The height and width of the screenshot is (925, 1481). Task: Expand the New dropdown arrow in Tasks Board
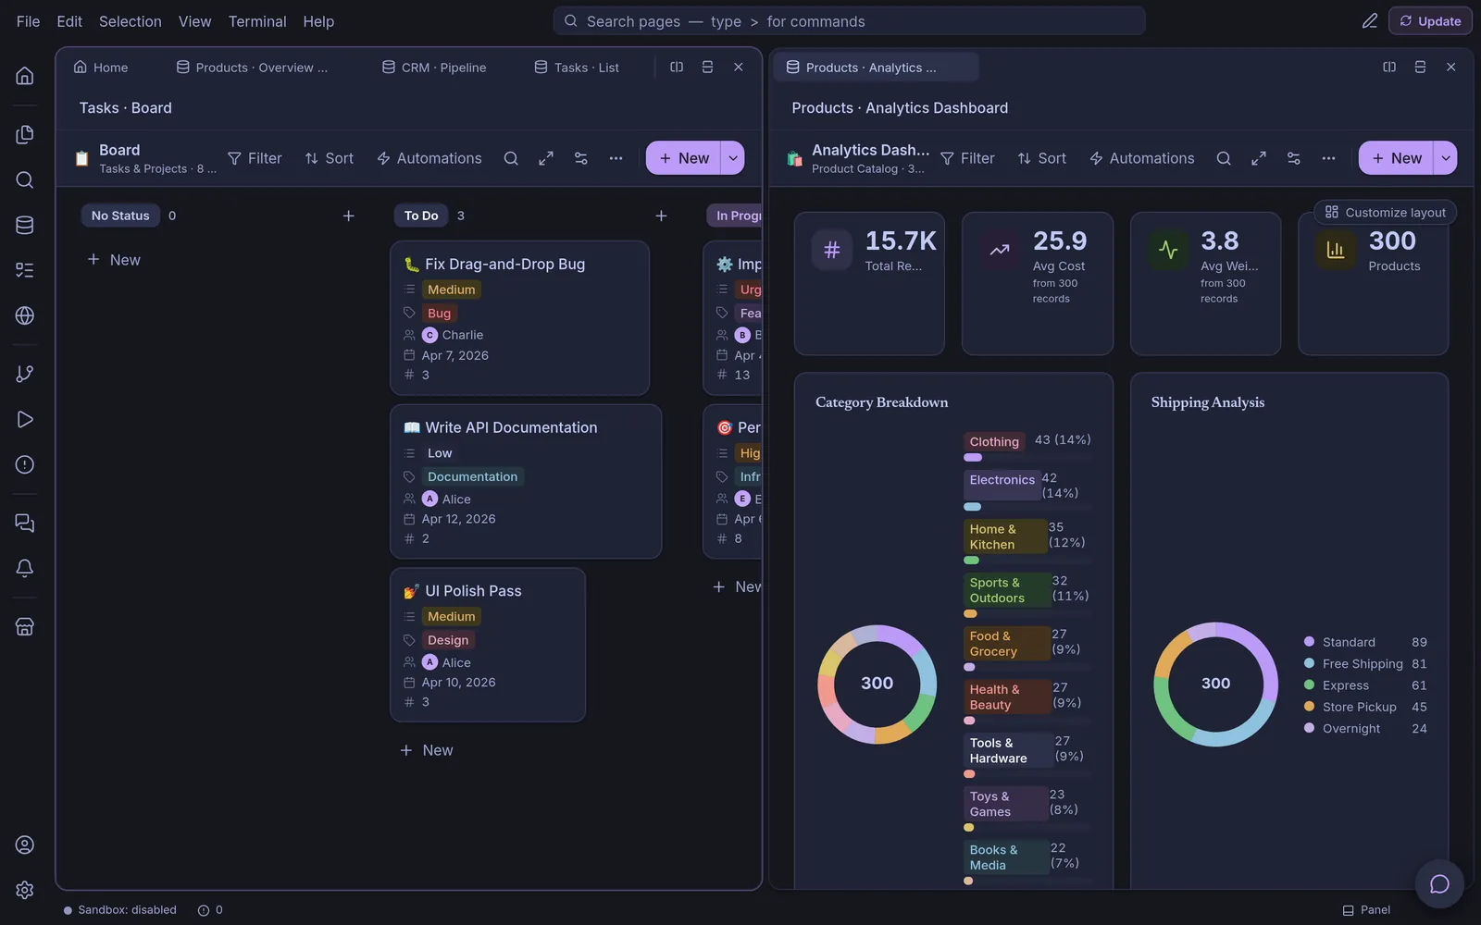click(x=733, y=158)
